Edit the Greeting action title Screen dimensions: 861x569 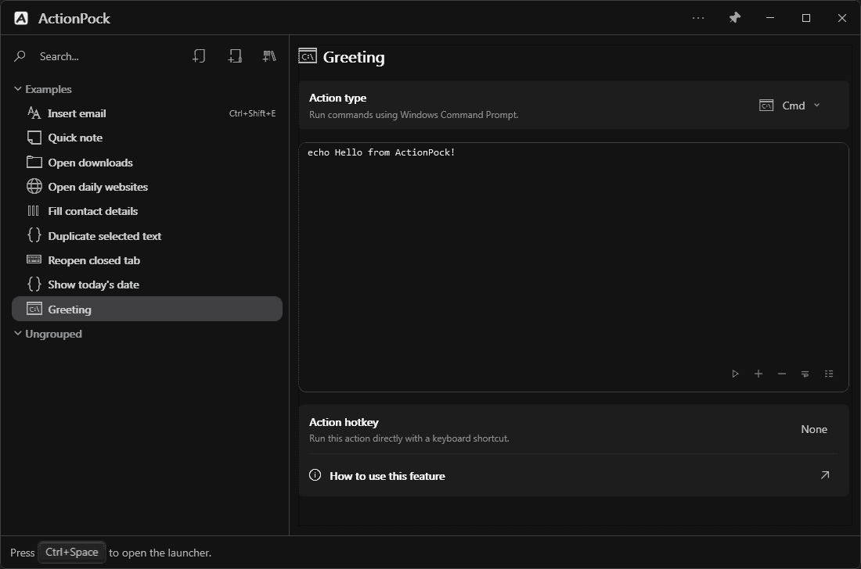[354, 57]
